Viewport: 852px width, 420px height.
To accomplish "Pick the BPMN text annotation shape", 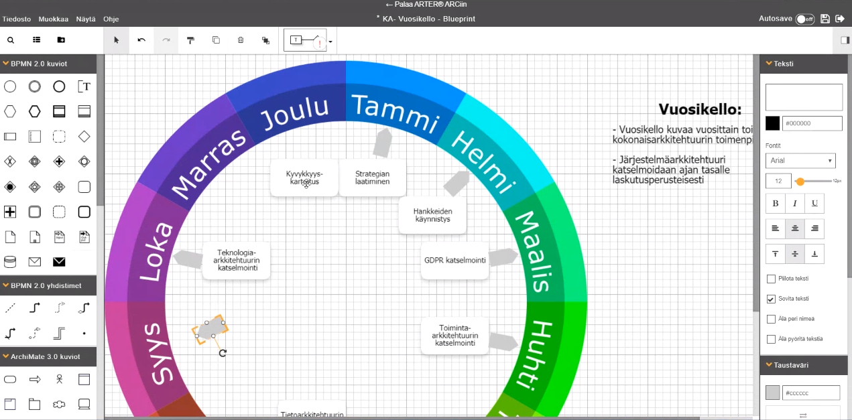I will (84, 86).
